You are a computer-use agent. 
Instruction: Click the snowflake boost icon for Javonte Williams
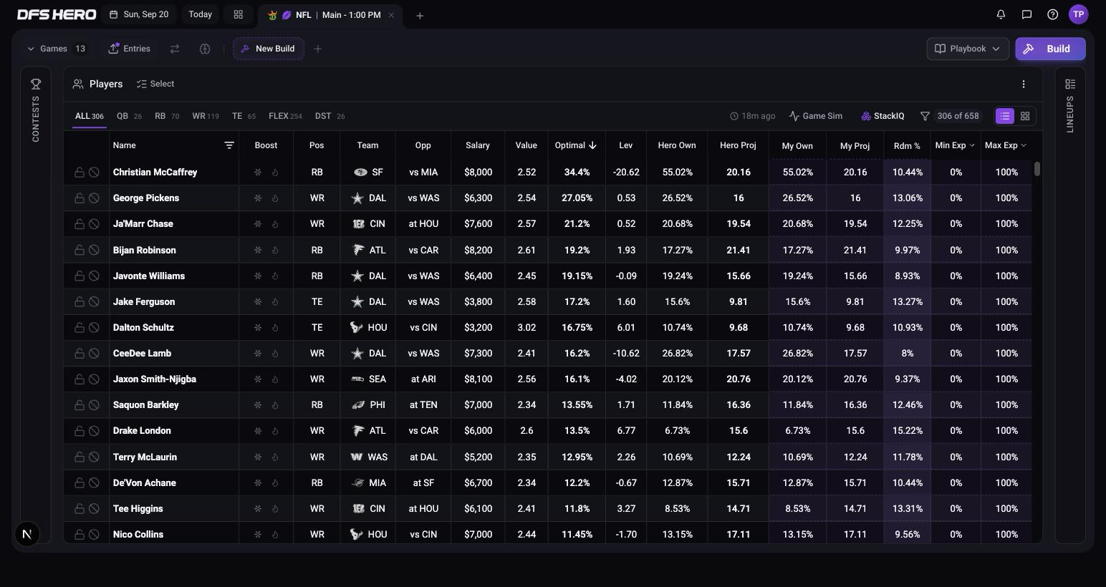point(258,276)
